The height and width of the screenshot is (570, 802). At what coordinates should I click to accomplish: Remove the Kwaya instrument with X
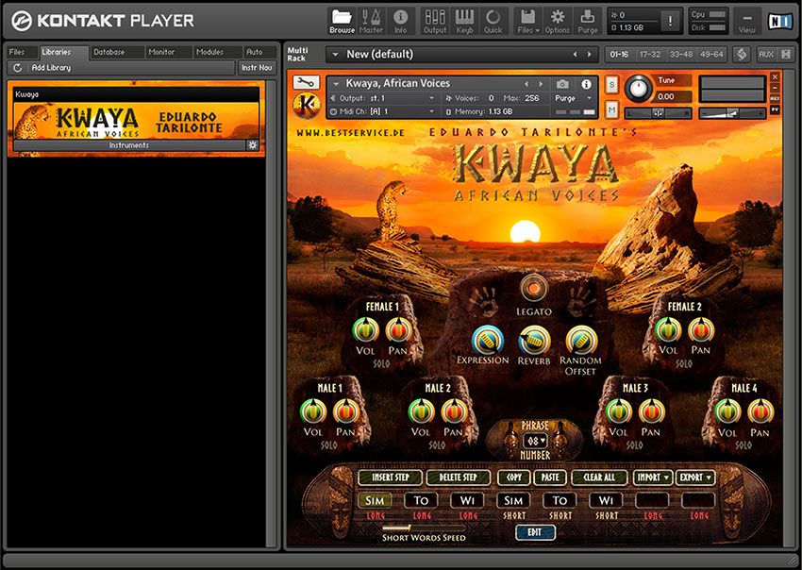click(775, 76)
